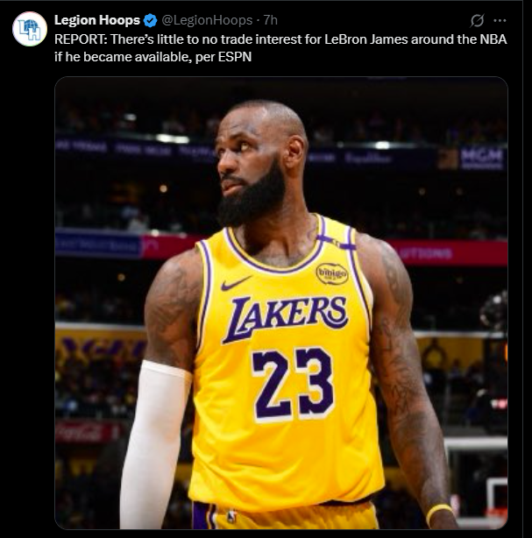This screenshot has height=538, width=532.
Task: Click the Nike swoosh on the jersey
Action: tap(236, 283)
